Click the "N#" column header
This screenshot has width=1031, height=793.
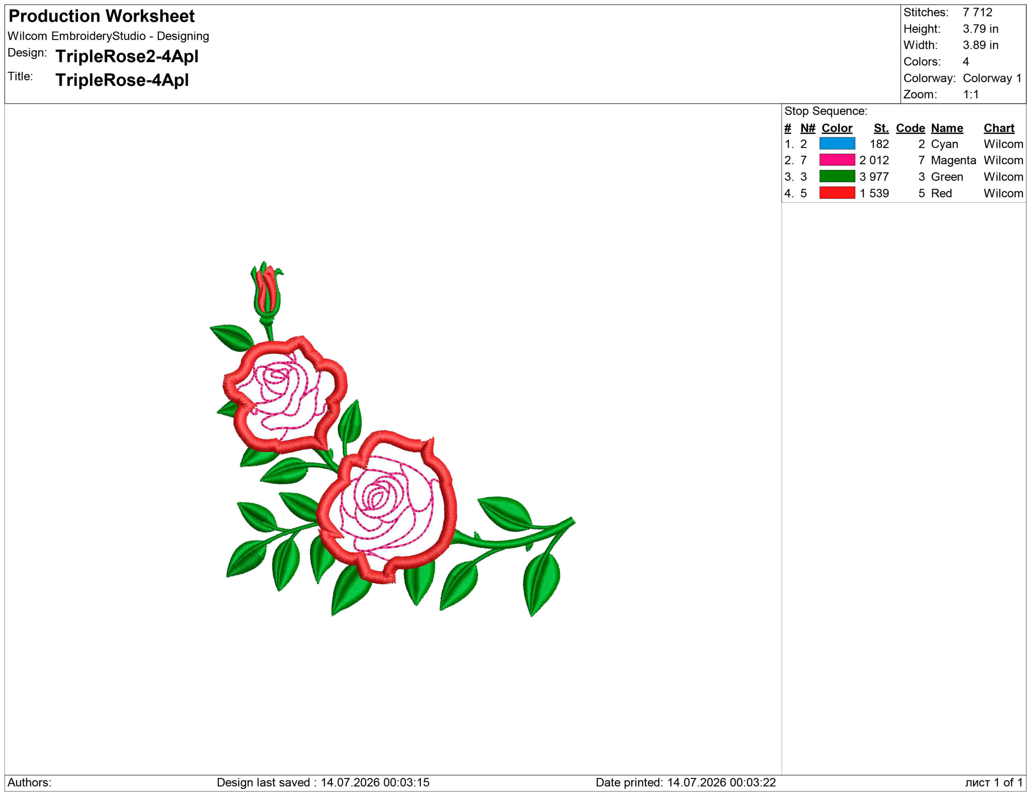click(807, 128)
